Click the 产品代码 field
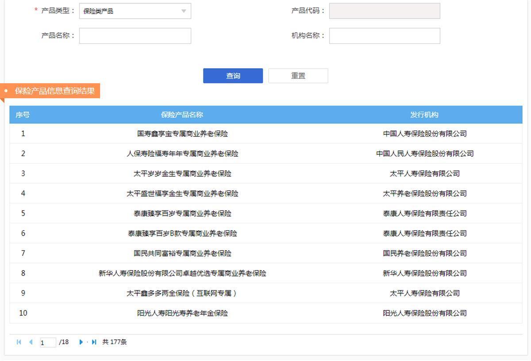Screen dimensions: 531x361 384,11
